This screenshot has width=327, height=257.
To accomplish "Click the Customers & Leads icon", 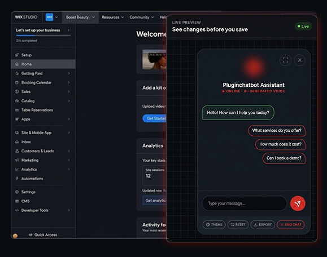I will tap(17, 151).
